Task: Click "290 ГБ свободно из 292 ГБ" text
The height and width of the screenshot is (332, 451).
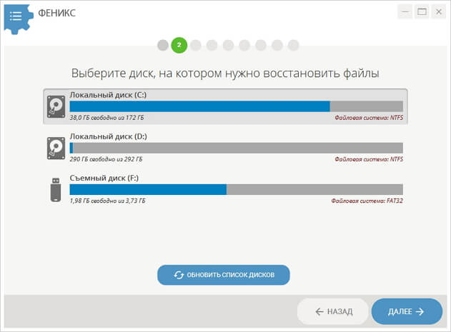Action: pyautogui.click(x=106, y=159)
